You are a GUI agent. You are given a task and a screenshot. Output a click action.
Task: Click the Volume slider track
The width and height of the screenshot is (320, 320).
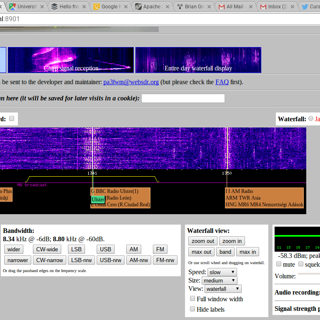[x=308, y=274]
